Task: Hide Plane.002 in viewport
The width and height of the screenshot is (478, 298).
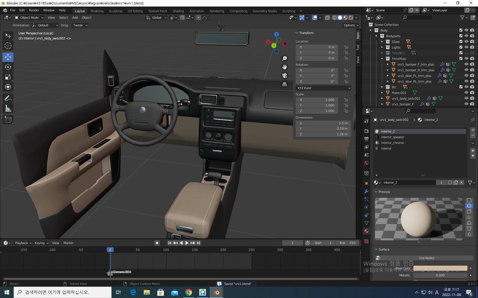Action: (466, 93)
